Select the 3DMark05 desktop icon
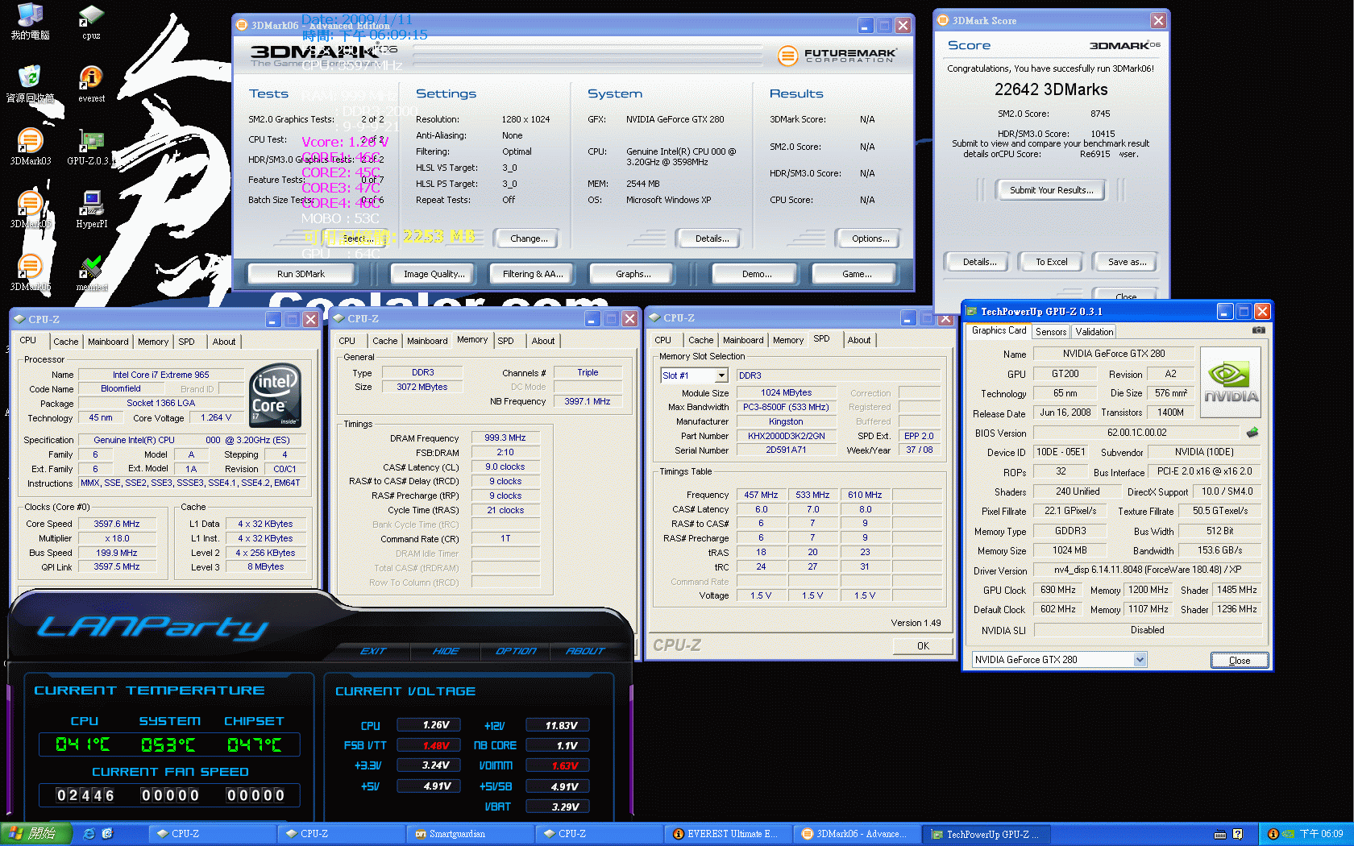This screenshot has height=846, width=1354. [30, 209]
